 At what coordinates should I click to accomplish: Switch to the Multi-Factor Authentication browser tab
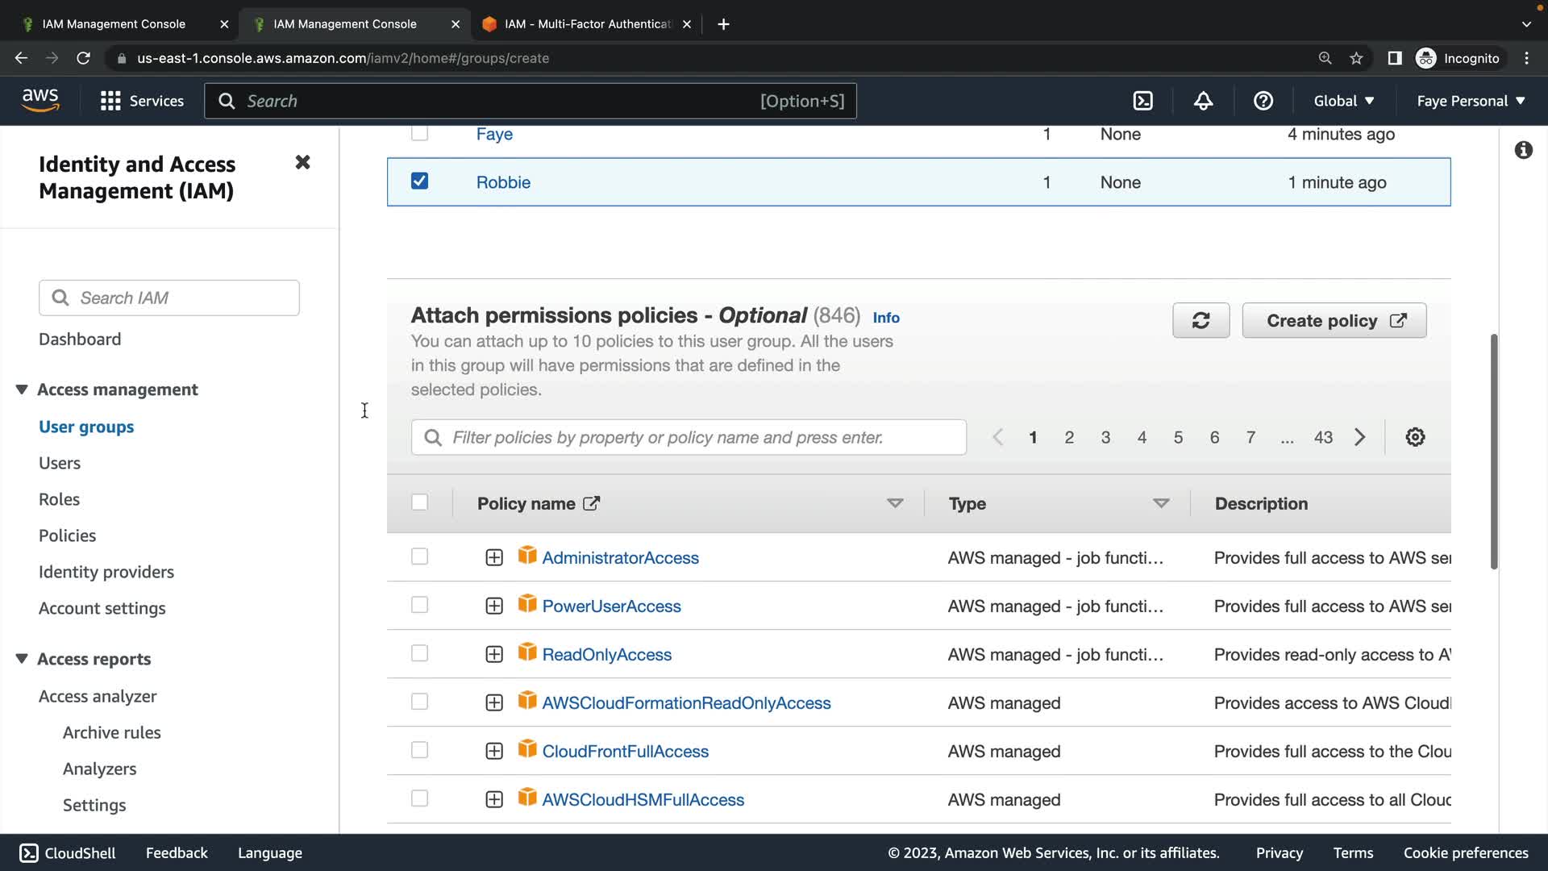click(586, 24)
